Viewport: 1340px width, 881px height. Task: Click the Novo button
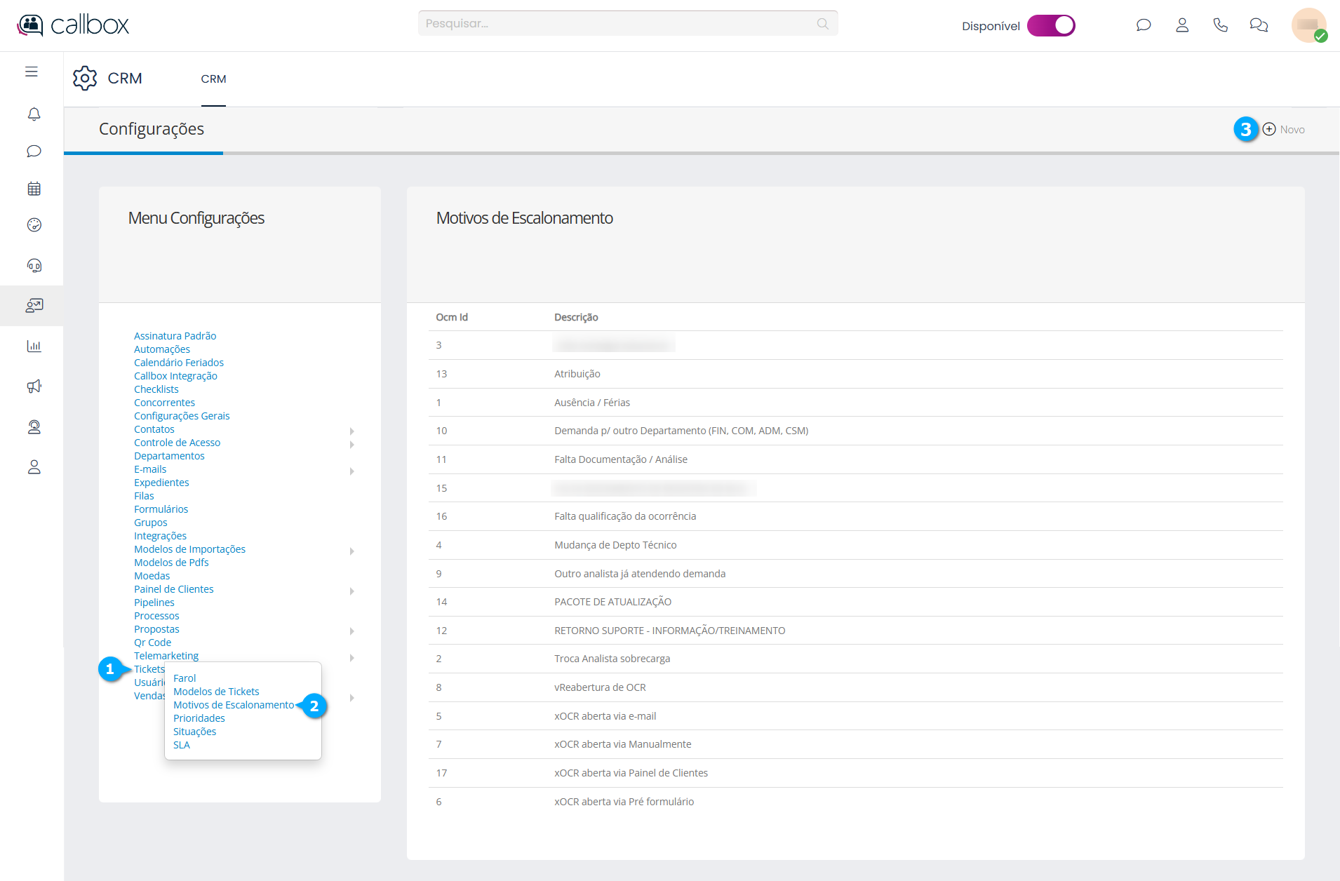point(1284,129)
